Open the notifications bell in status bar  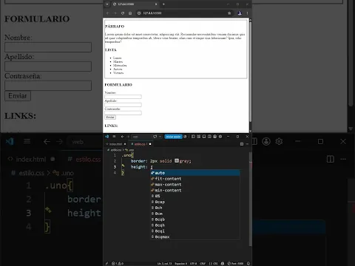point(248,263)
